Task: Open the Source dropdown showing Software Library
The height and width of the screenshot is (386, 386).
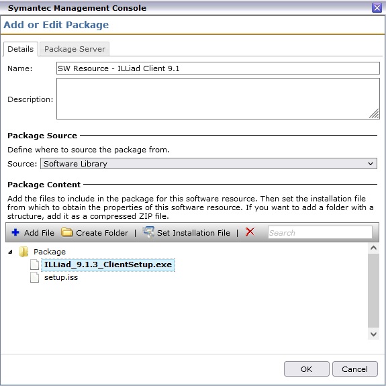Action: coord(209,164)
